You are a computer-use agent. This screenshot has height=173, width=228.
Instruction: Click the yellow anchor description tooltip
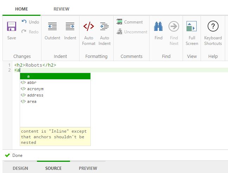point(55,137)
